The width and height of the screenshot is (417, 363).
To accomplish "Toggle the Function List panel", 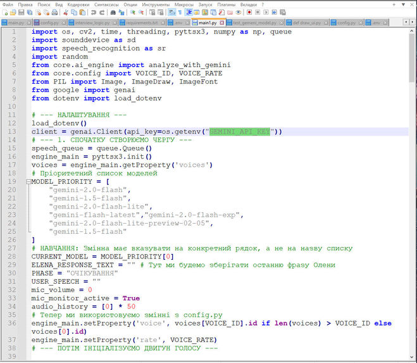I will coord(221,13).
